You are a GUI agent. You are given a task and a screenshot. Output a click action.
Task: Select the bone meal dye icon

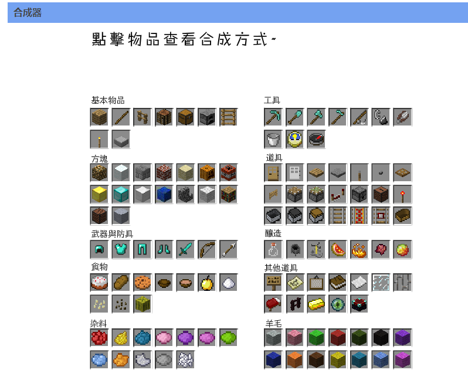(x=185, y=359)
